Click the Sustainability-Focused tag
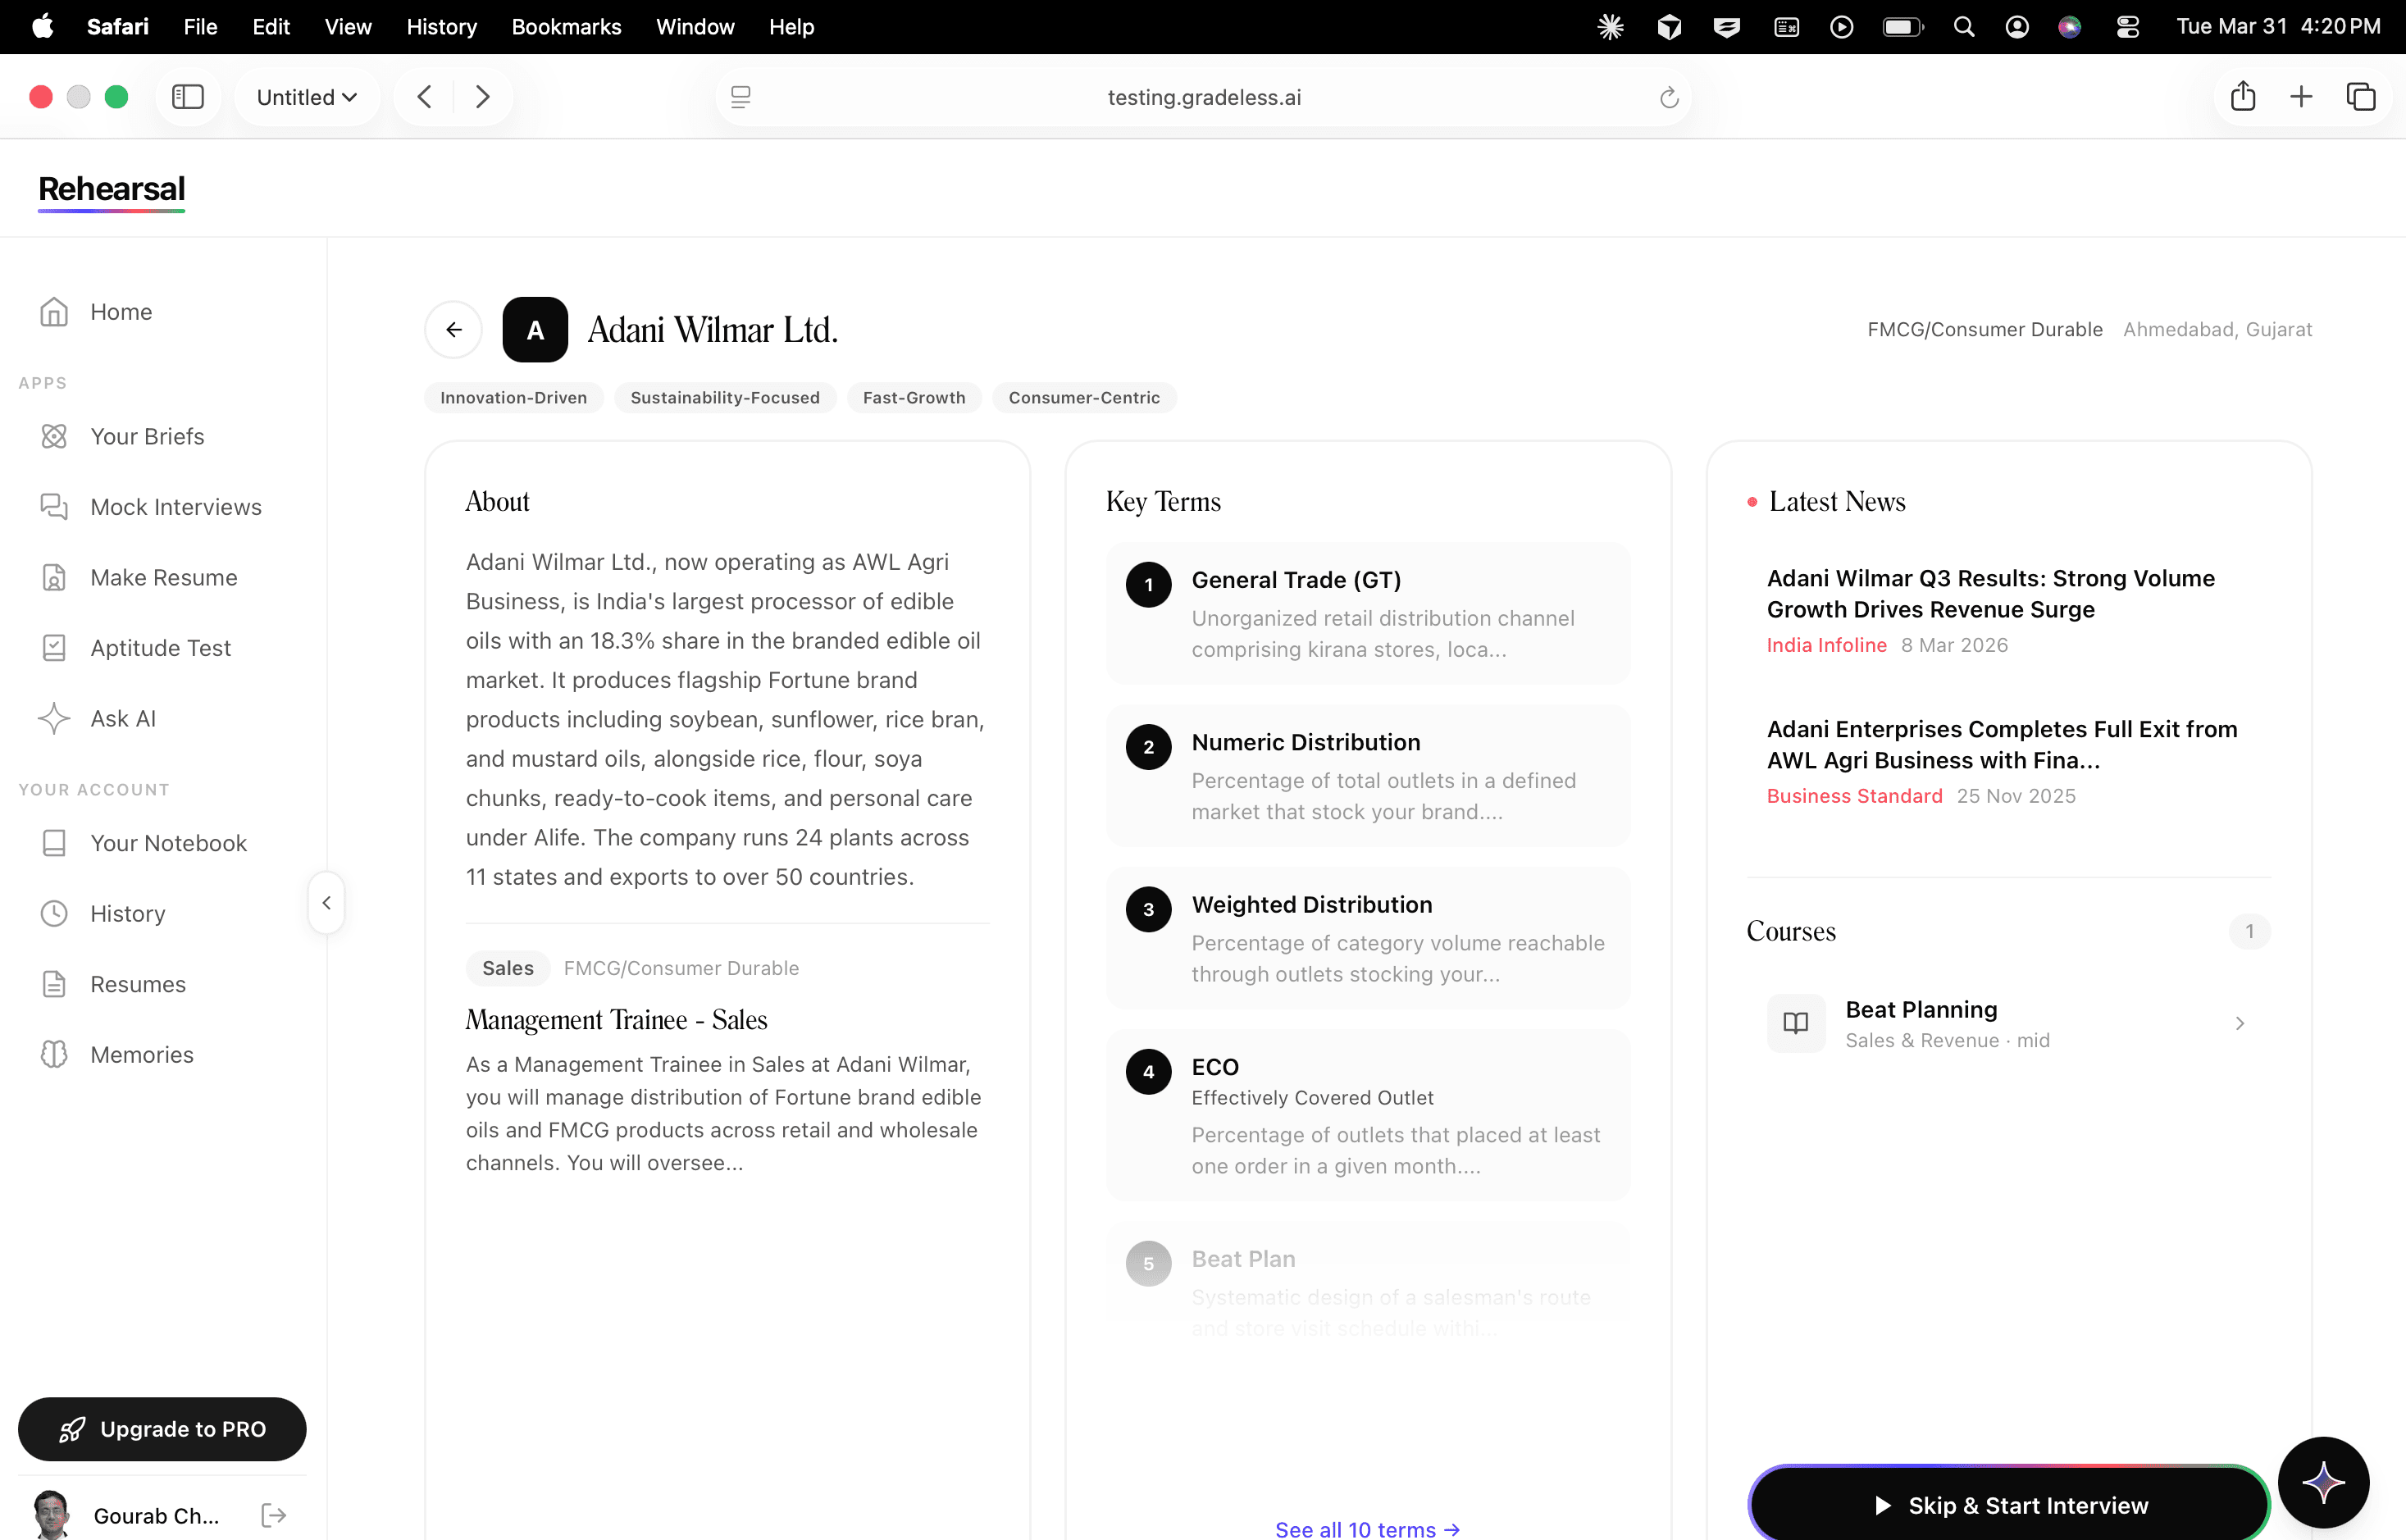The image size is (2406, 1540). click(x=725, y=397)
